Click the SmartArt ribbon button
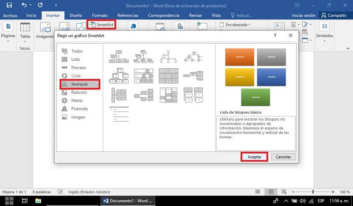 [x=101, y=25]
